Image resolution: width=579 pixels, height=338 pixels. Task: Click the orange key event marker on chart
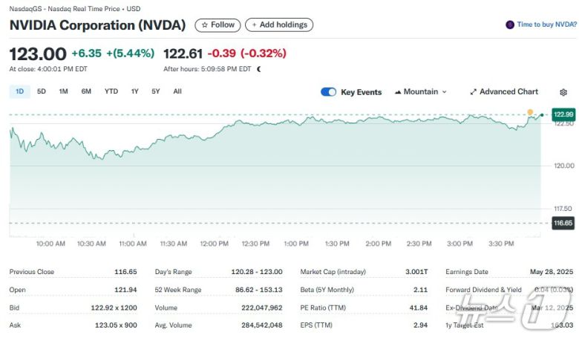pos(531,112)
